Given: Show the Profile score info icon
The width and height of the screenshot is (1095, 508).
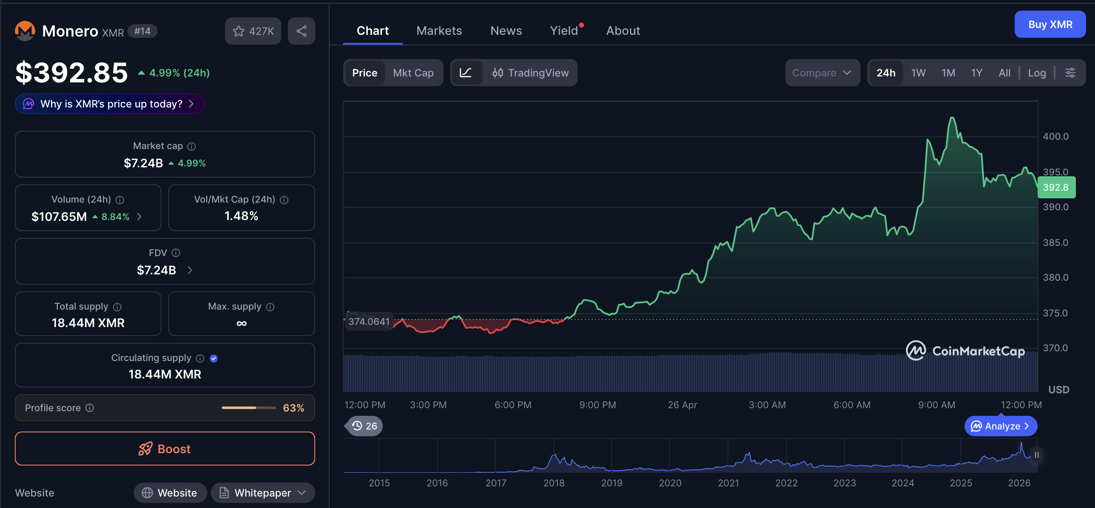Looking at the screenshot, I should point(90,408).
